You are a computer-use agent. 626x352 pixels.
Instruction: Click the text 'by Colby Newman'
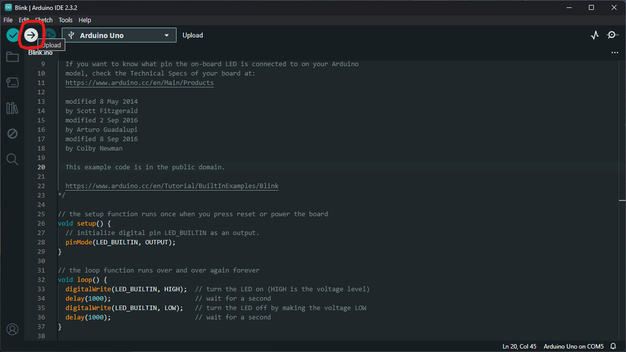pyautogui.click(x=94, y=149)
